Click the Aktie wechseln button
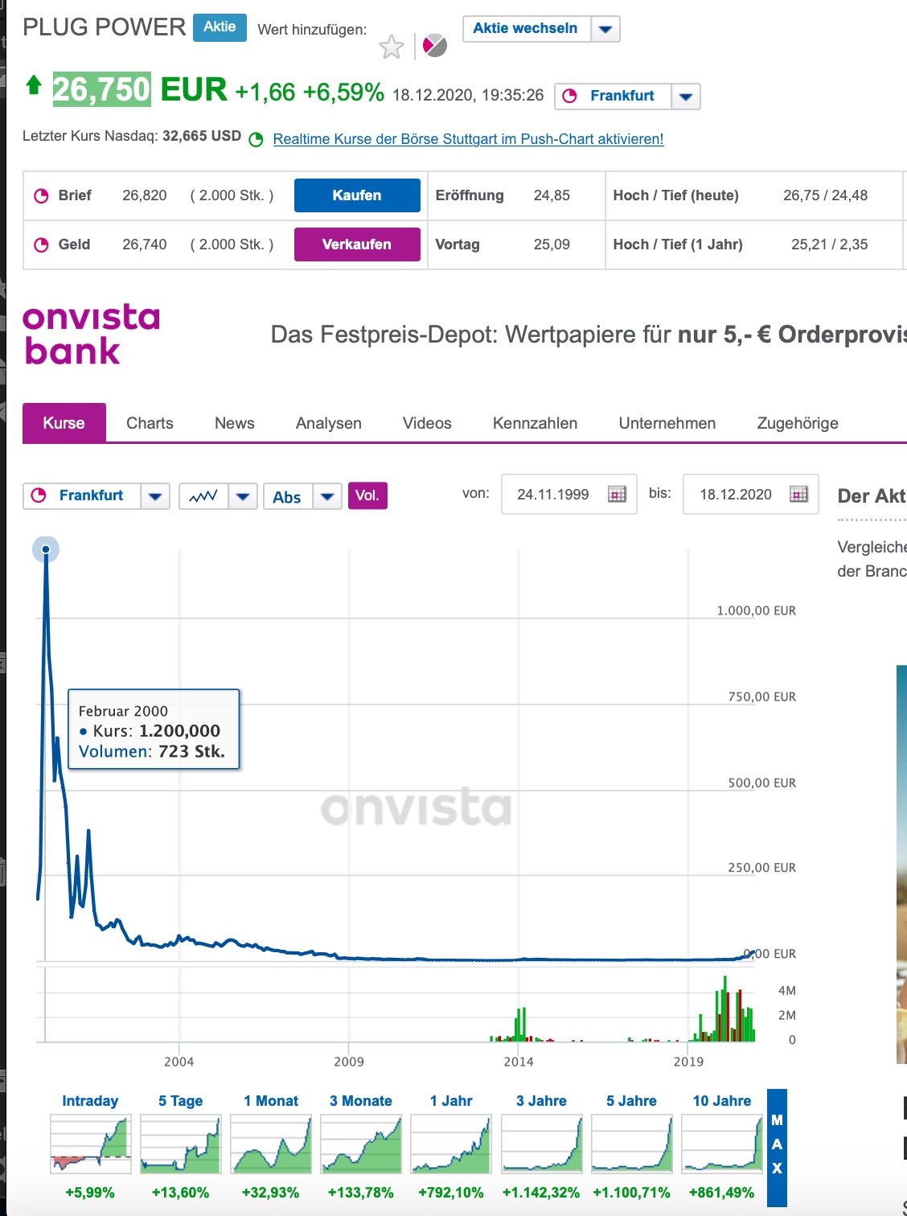 [526, 29]
